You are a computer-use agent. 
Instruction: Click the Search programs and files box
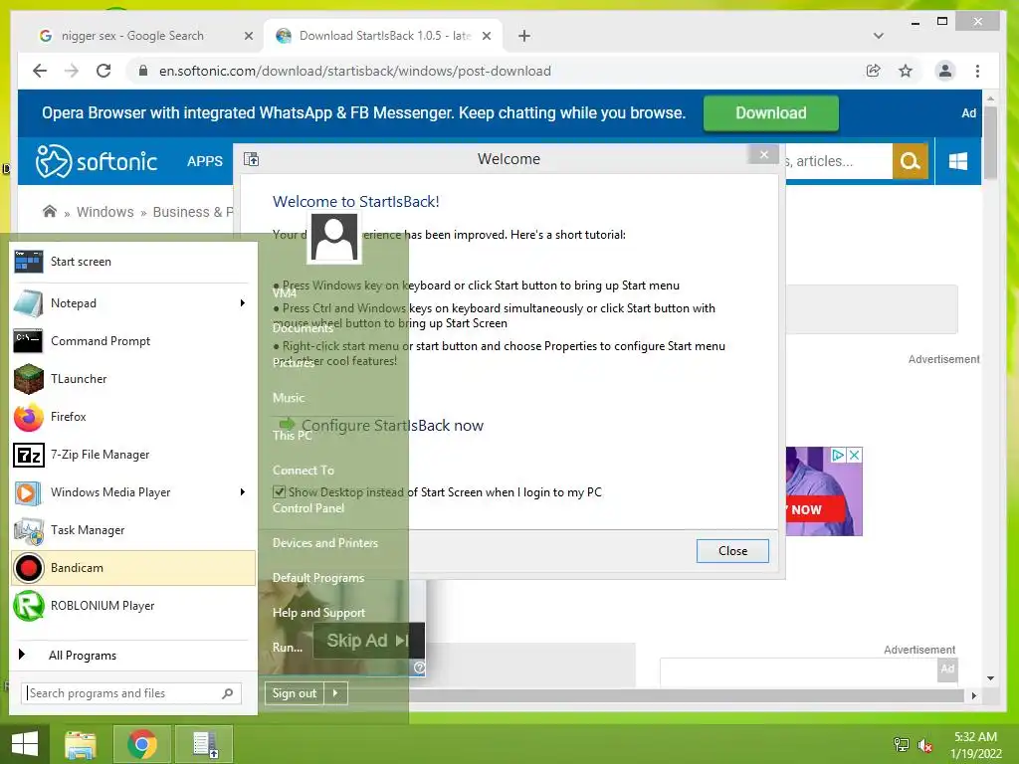(x=131, y=693)
